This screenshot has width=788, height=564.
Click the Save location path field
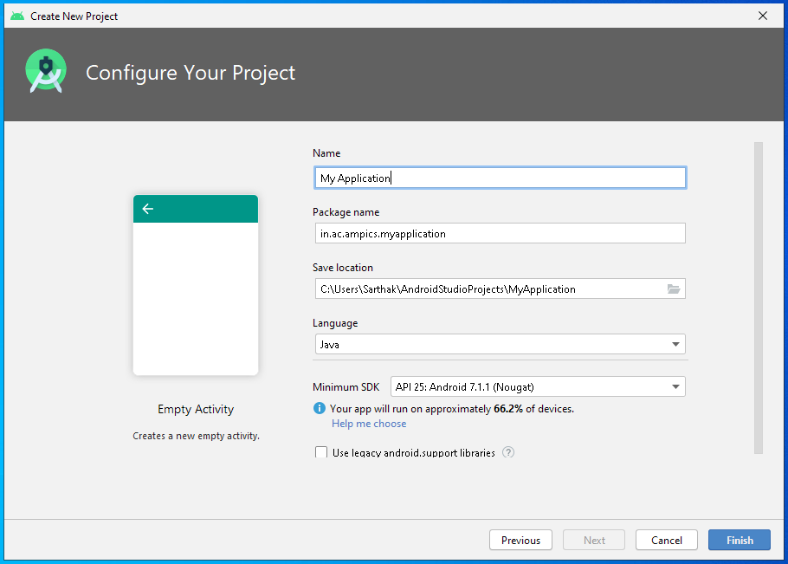tap(490, 289)
